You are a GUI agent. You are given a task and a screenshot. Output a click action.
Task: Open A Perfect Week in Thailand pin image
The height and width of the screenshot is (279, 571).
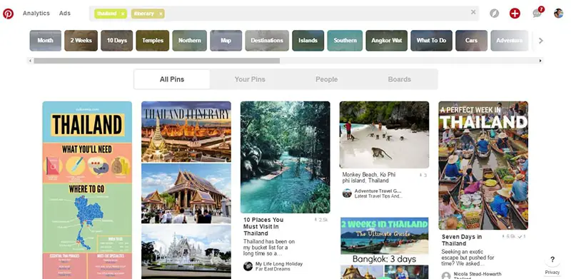[x=483, y=166]
